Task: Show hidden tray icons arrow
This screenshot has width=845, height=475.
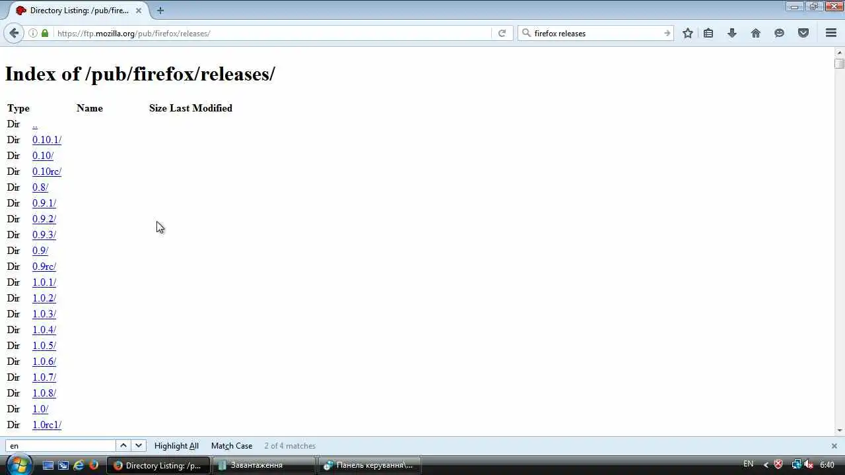Action: 766,464
